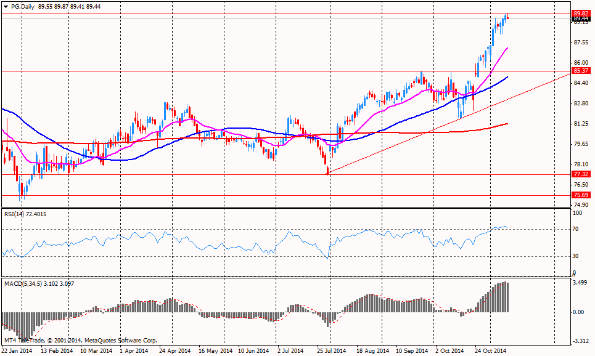This screenshot has height=356, width=595.
Task: Click the 87.55 value on price scale
Action: [x=581, y=42]
